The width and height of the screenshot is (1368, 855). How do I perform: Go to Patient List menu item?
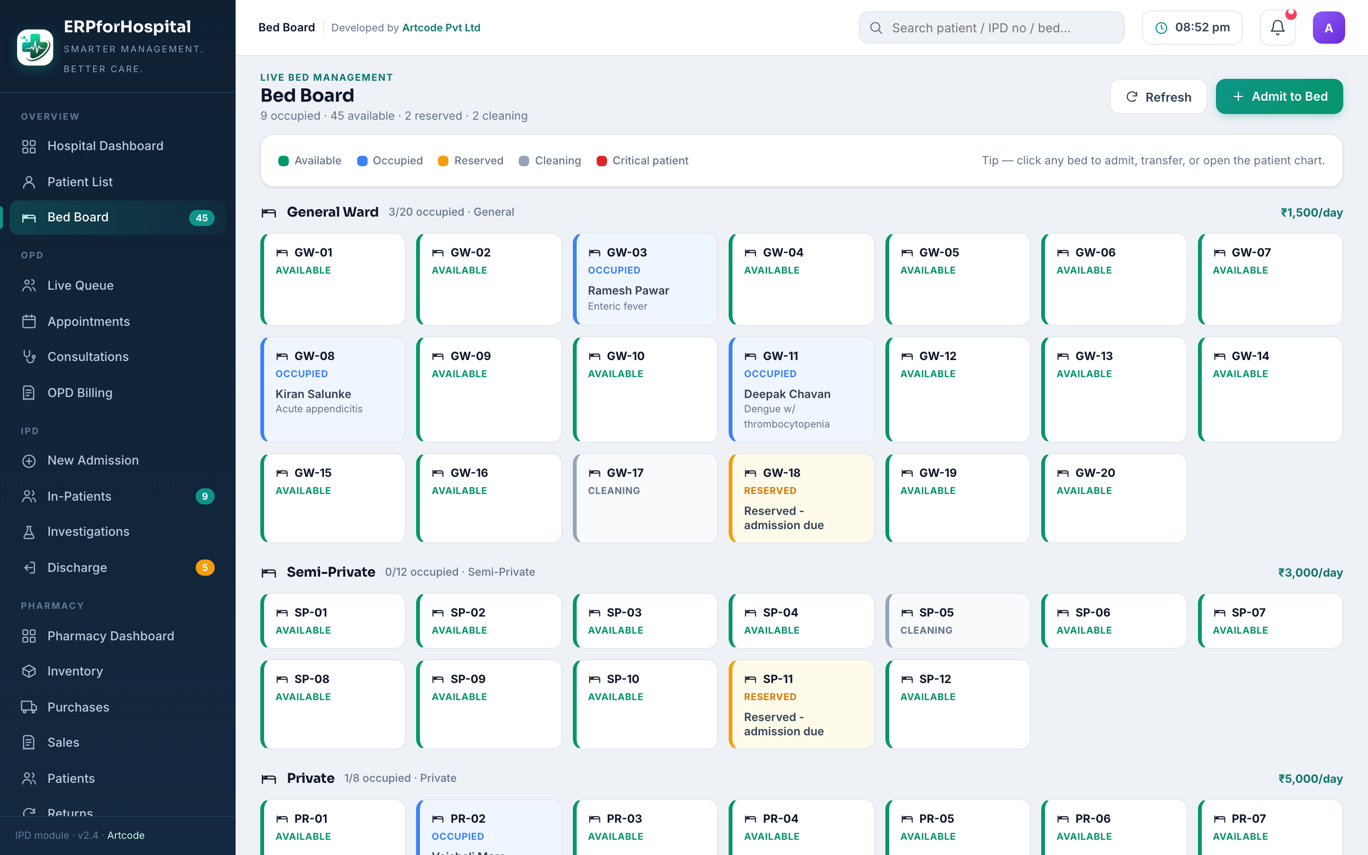pyautogui.click(x=118, y=182)
